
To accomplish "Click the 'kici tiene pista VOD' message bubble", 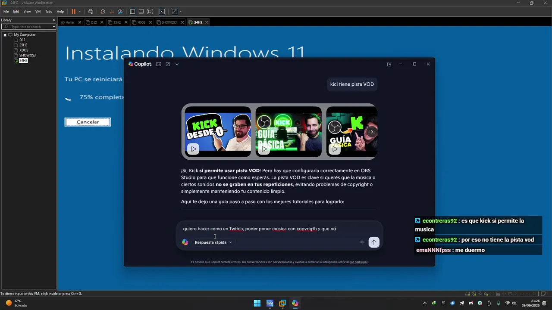I will pos(352,84).
